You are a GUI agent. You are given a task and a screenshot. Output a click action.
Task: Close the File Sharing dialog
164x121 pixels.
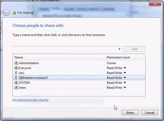click(155, 4)
